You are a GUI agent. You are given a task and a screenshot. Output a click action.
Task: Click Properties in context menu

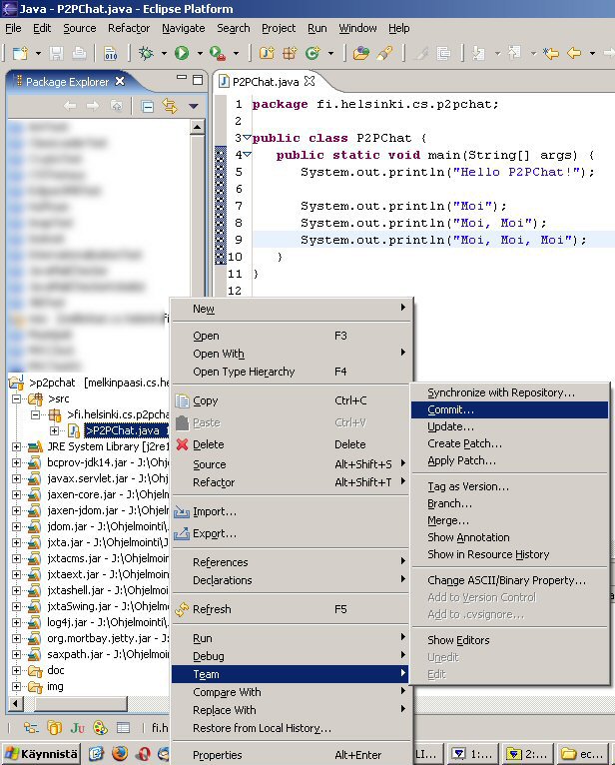pyautogui.click(x=291, y=755)
